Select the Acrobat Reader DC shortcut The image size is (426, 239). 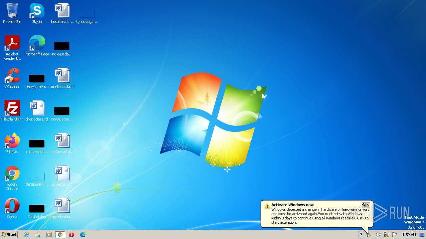pos(12,48)
